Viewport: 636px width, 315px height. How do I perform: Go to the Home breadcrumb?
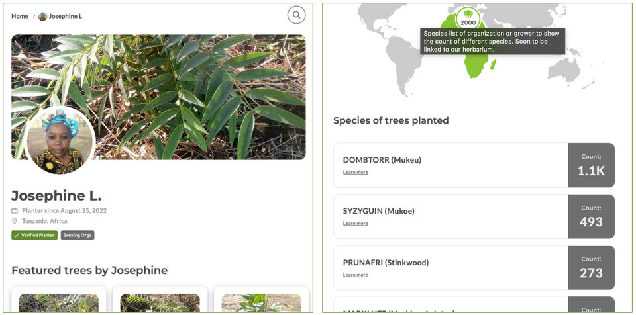[20, 17]
